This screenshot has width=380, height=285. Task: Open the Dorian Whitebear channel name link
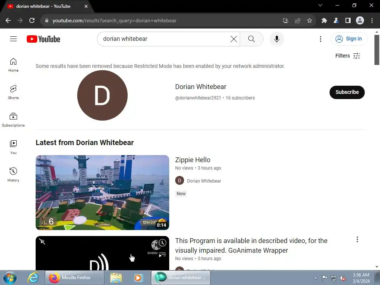[201, 87]
